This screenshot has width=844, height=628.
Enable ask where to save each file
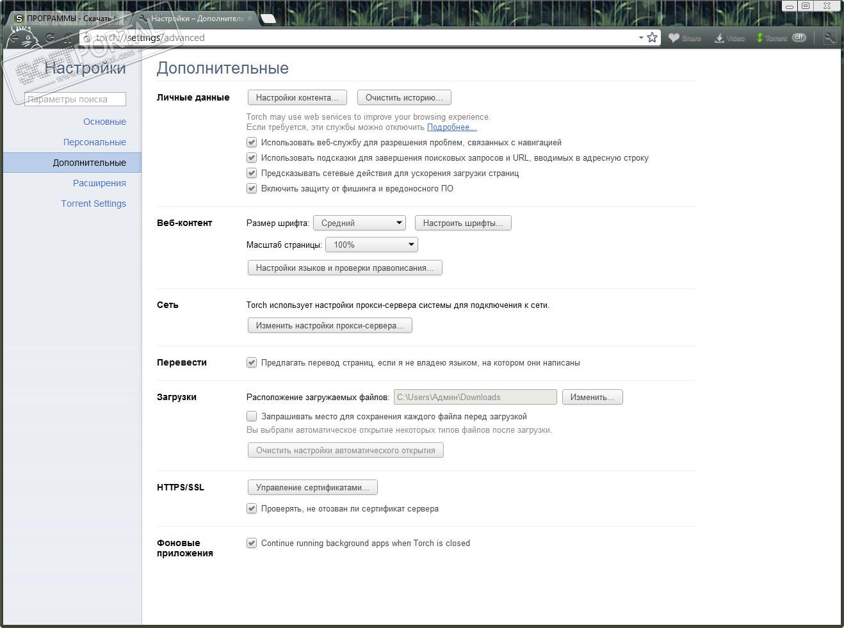tap(252, 416)
